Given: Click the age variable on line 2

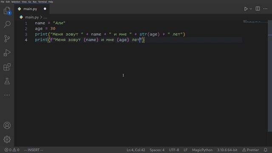Looking at the screenshot, I should coord(39,28).
